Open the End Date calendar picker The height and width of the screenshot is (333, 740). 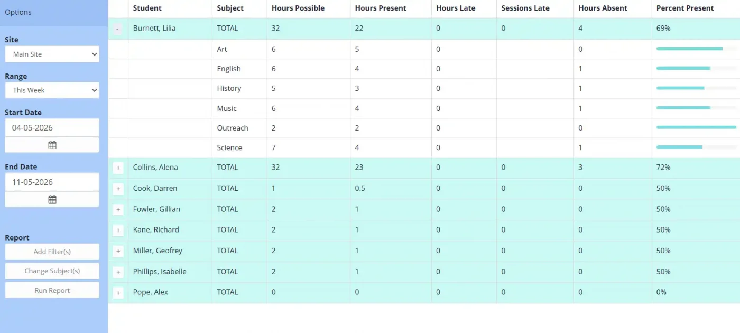[52, 199]
